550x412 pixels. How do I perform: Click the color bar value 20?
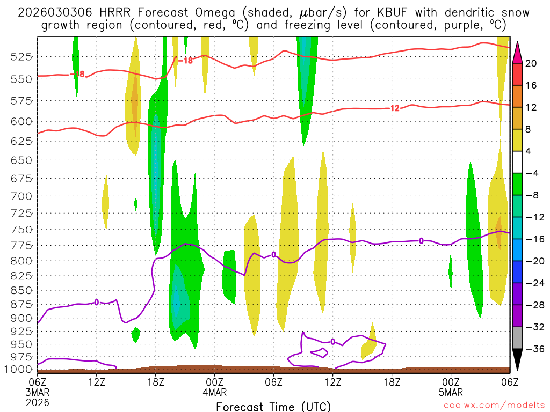(x=531, y=63)
